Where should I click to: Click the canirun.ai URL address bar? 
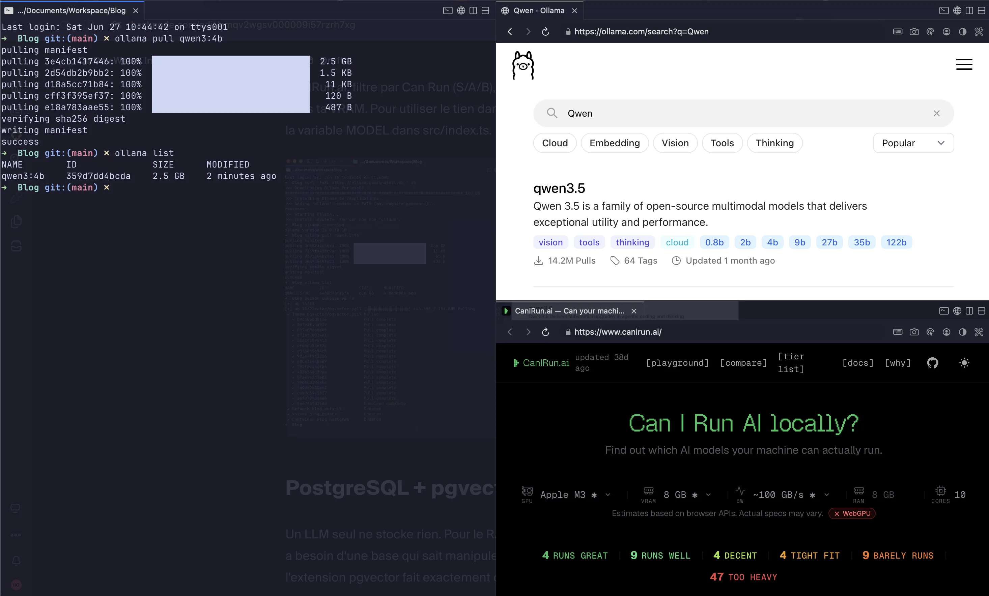(617, 332)
